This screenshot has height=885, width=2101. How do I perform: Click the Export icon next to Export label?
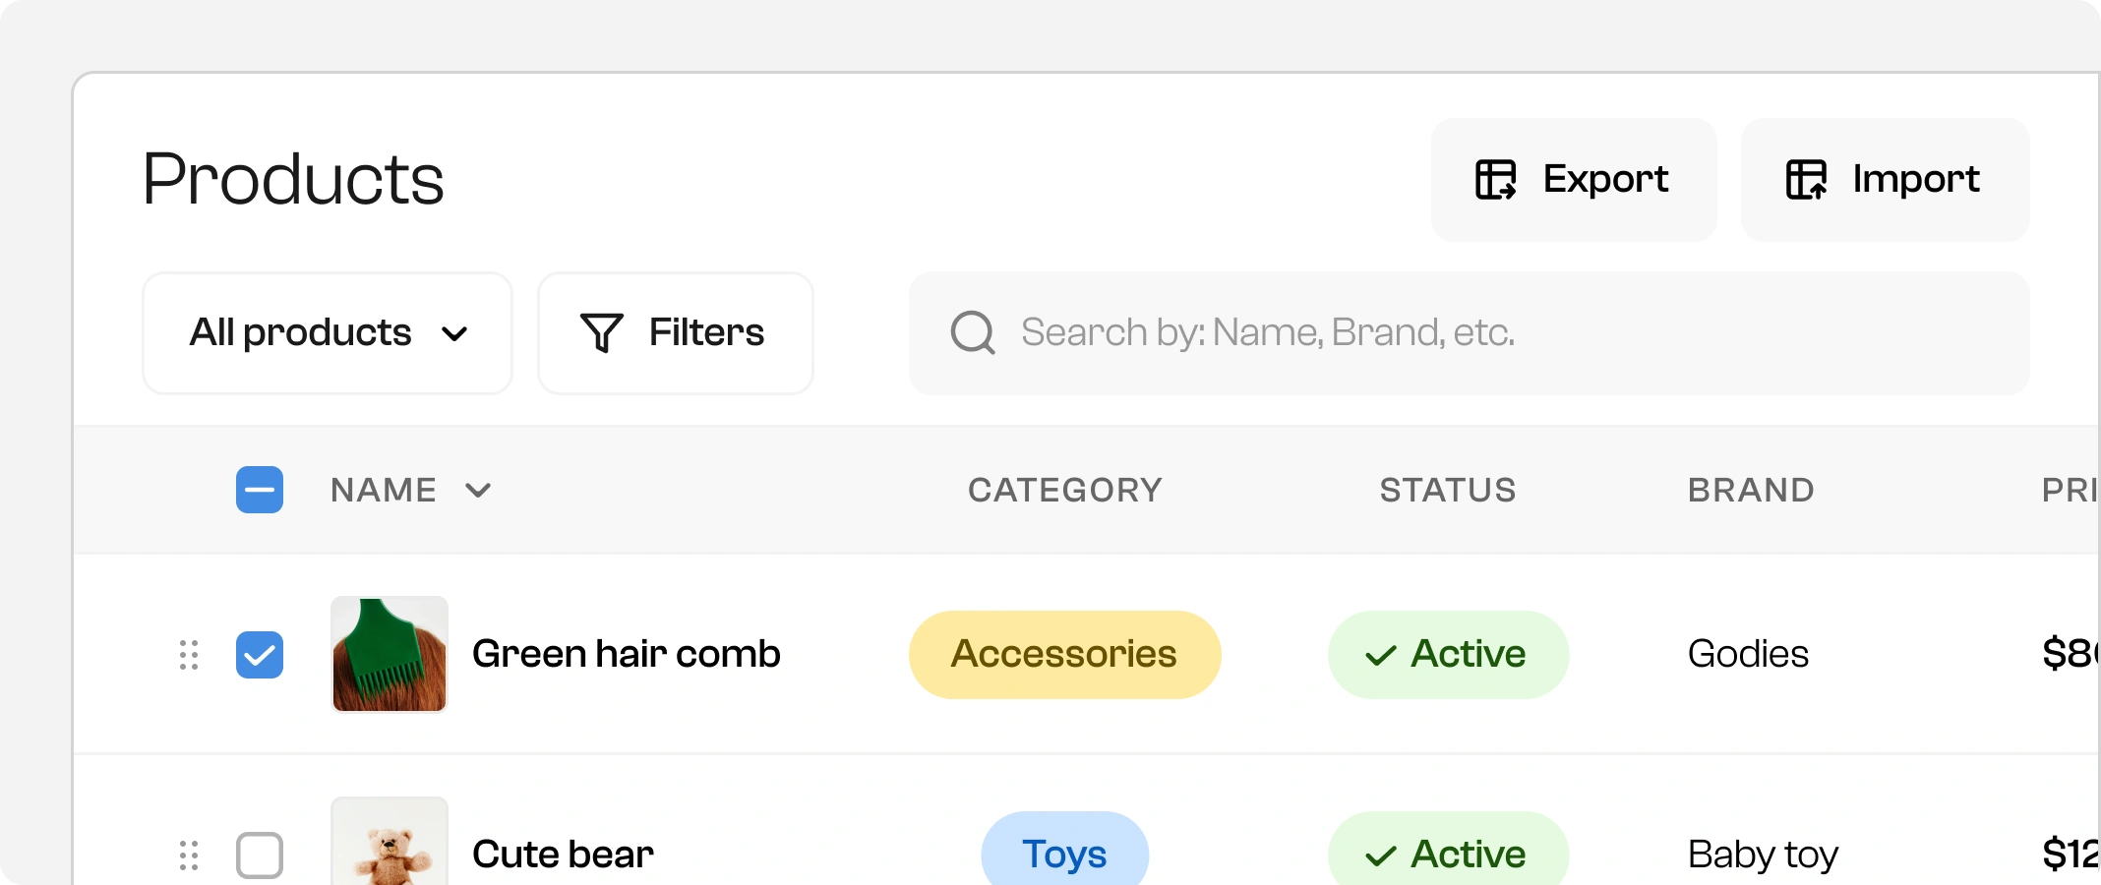click(x=1495, y=179)
